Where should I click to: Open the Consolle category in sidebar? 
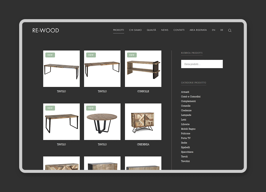186,106
